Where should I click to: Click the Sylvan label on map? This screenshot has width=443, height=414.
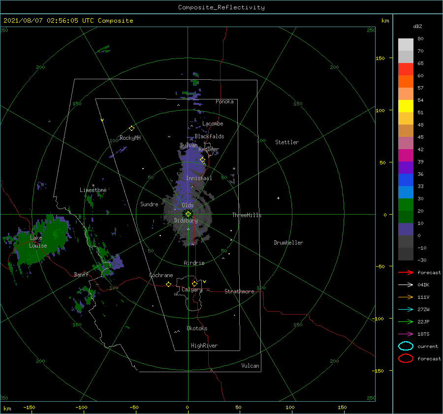[x=189, y=145]
